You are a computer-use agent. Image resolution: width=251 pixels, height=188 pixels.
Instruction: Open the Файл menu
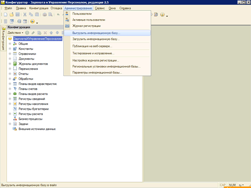(8, 8)
